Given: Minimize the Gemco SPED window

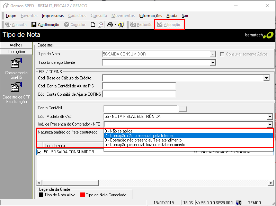Looking at the screenshot, I should [x=236, y=6].
